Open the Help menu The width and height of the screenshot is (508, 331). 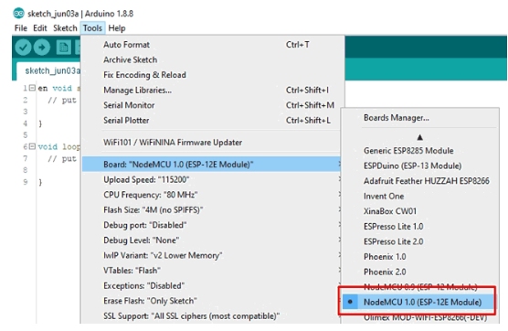117,28
